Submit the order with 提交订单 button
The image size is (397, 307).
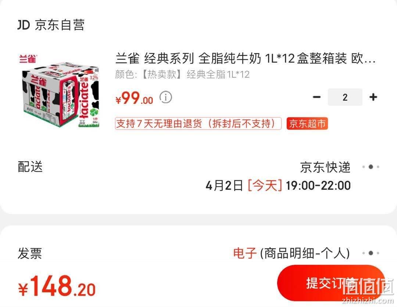coord(331,283)
